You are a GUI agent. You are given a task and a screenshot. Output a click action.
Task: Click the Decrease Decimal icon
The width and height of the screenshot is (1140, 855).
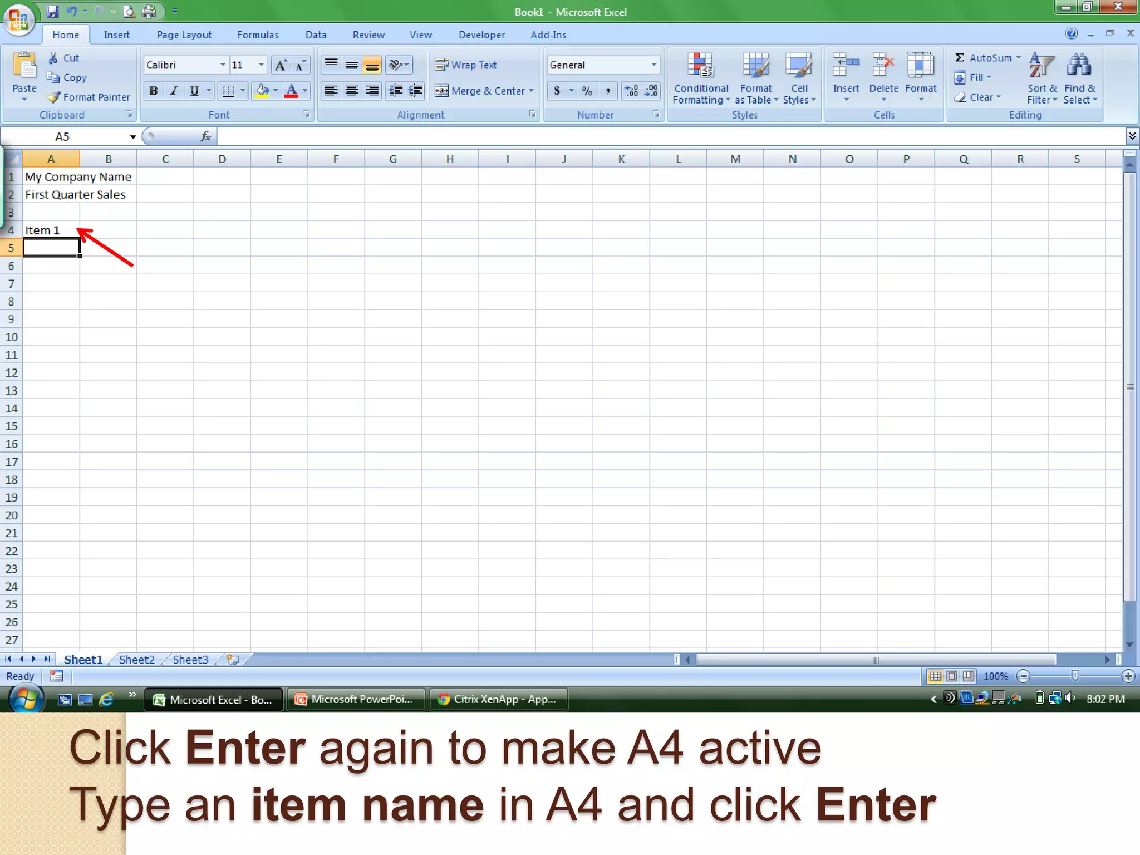pos(651,91)
